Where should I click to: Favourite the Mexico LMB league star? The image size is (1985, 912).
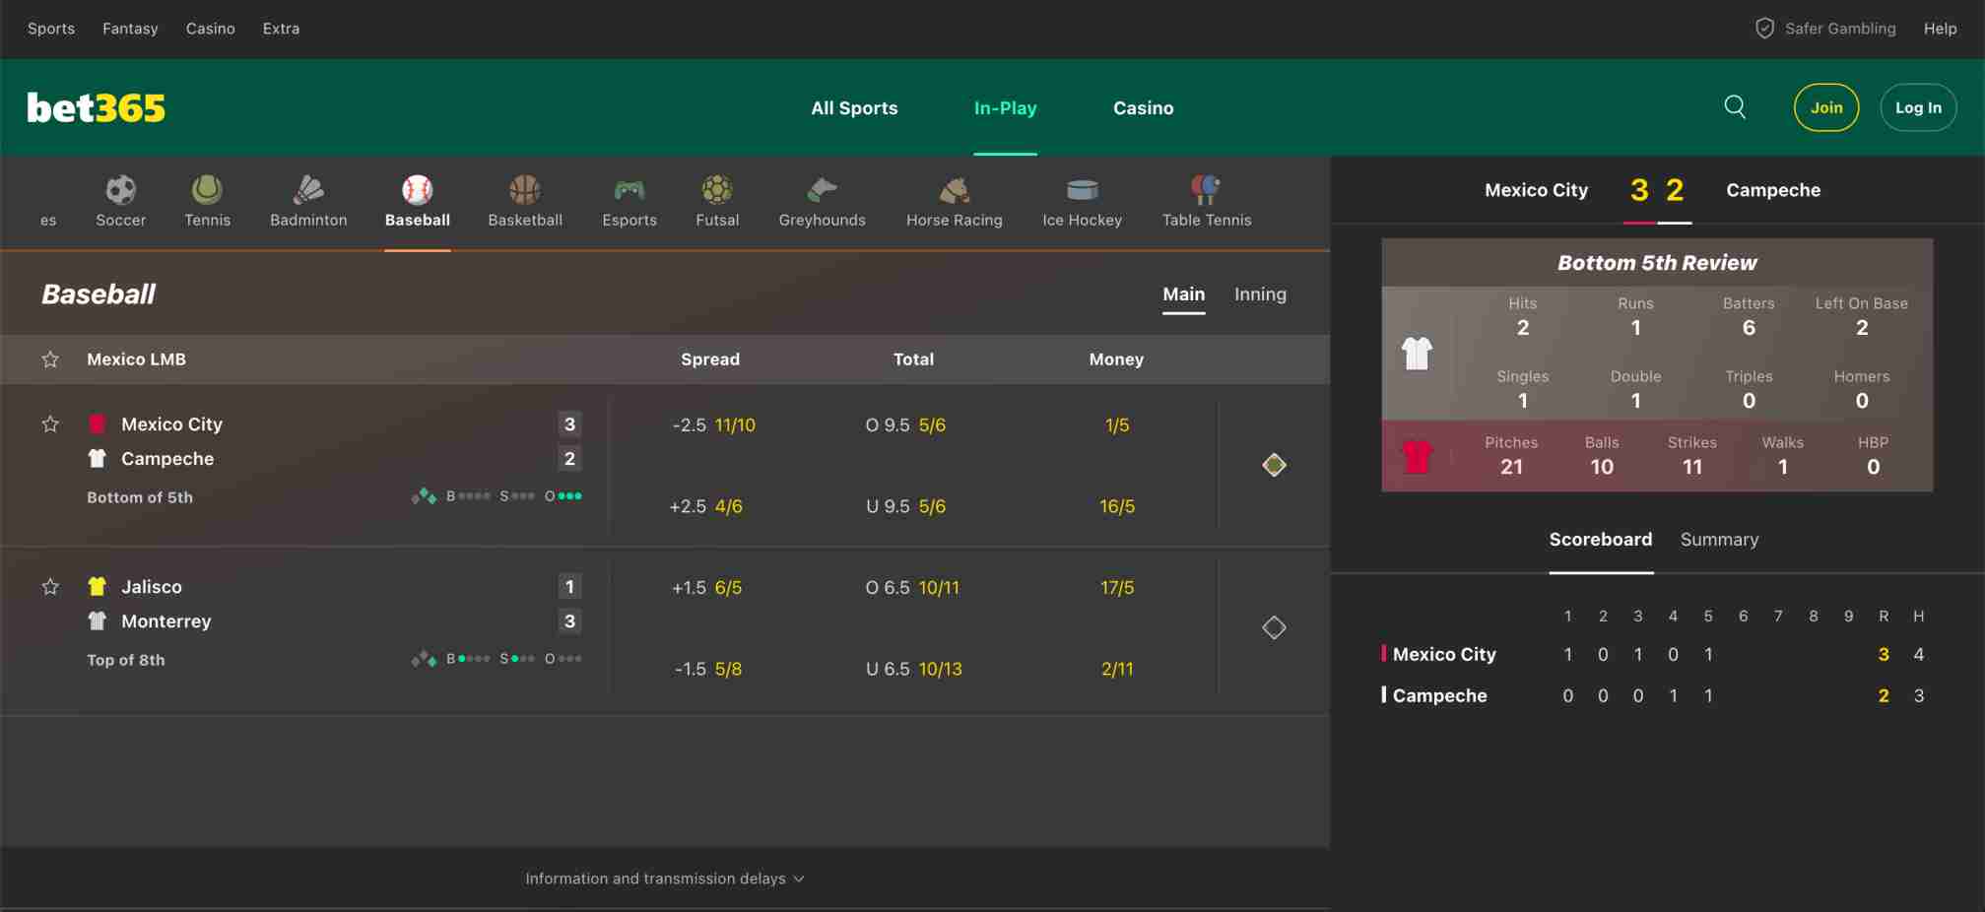(x=50, y=359)
